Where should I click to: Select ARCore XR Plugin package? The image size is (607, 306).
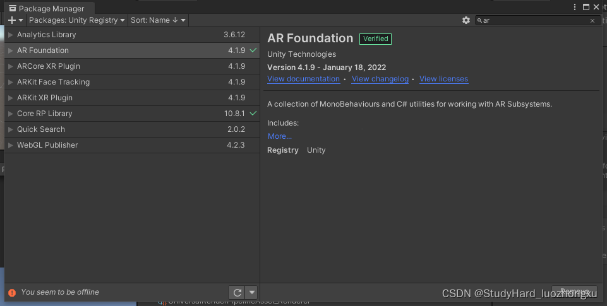[x=132, y=66]
